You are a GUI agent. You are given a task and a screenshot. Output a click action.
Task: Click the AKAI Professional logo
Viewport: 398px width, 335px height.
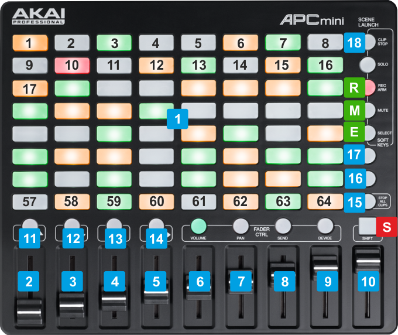pos(39,16)
